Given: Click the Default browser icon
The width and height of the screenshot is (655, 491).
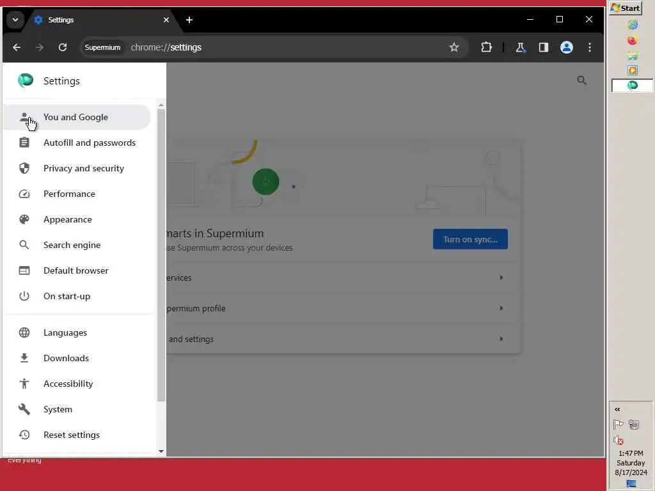Looking at the screenshot, I should tap(24, 270).
